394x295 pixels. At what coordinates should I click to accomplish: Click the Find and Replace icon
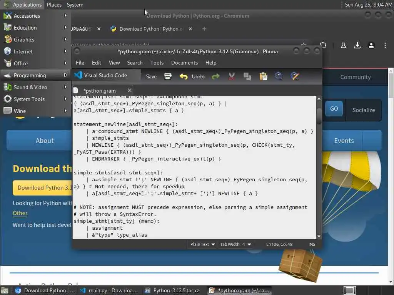(295, 76)
